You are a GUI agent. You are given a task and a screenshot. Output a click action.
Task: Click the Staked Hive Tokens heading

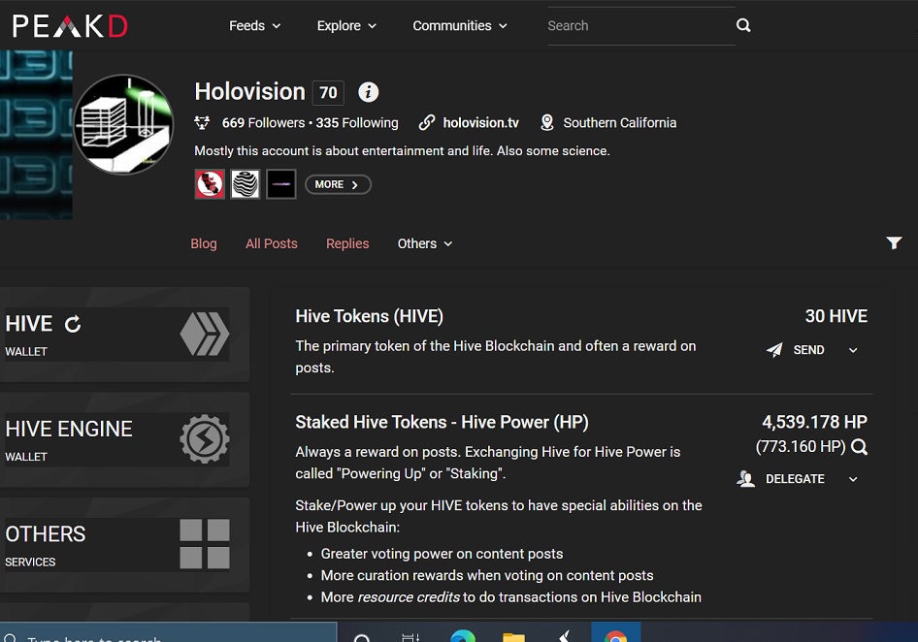tap(443, 422)
